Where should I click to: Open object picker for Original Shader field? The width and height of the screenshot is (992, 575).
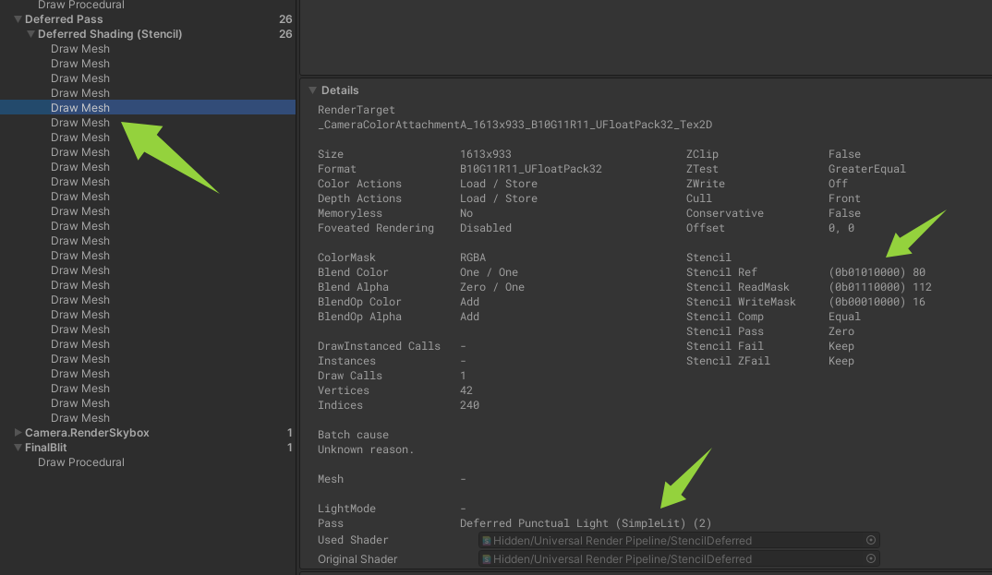870,558
